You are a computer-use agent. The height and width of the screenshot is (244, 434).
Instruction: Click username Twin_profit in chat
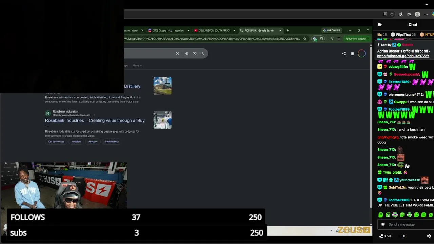point(392,172)
